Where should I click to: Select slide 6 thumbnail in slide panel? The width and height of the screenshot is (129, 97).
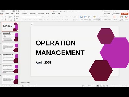click(x=10, y=79)
